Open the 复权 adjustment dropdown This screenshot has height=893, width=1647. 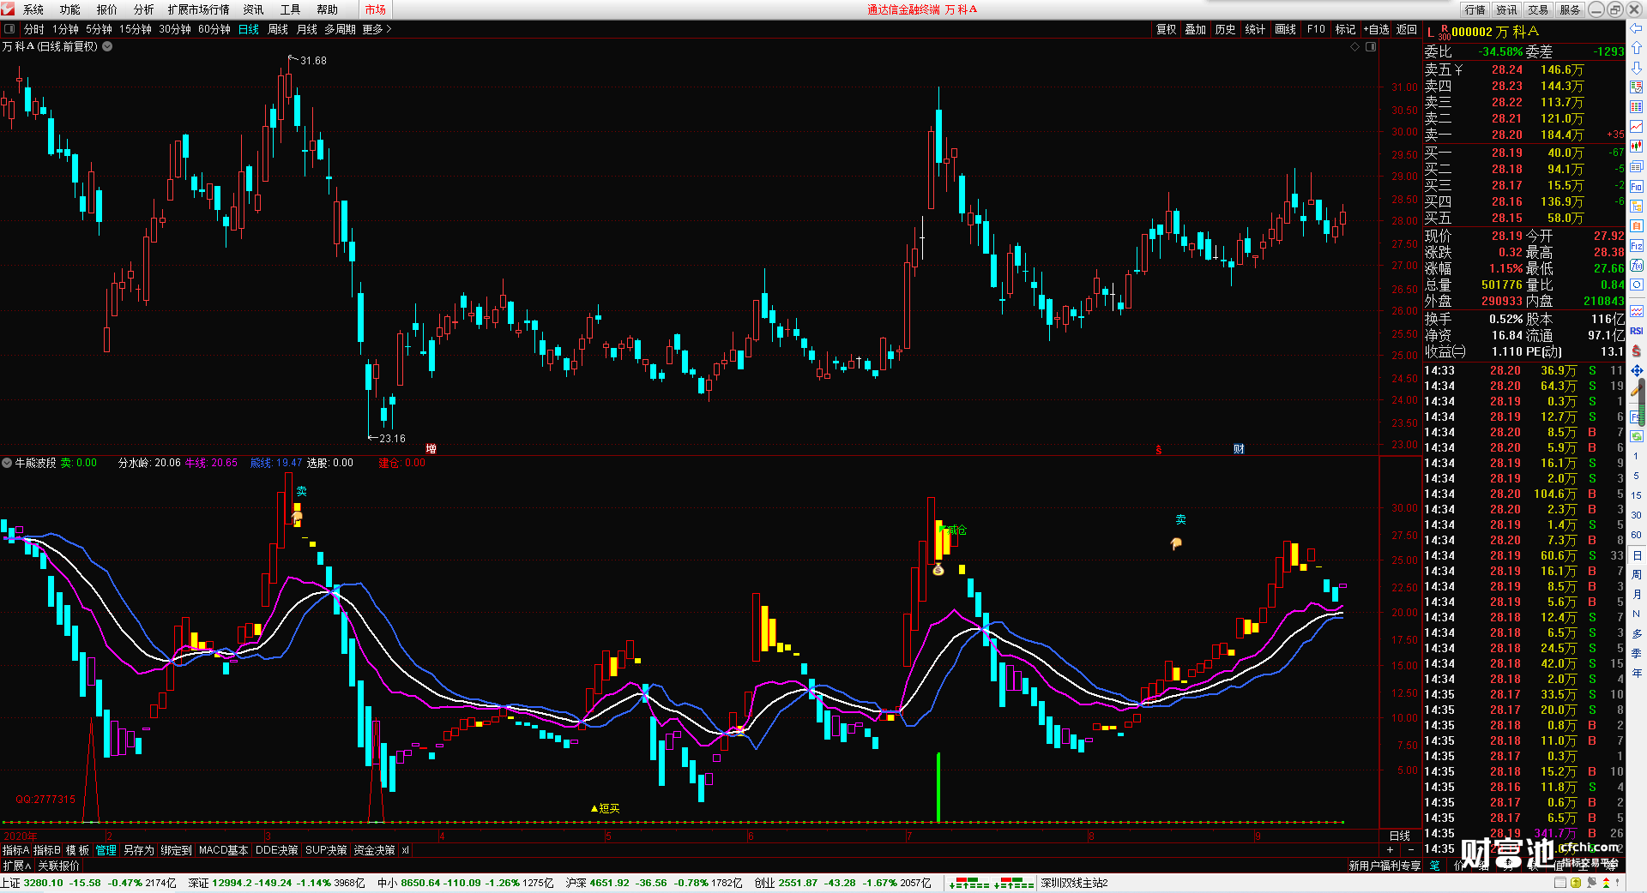[x=1166, y=29]
